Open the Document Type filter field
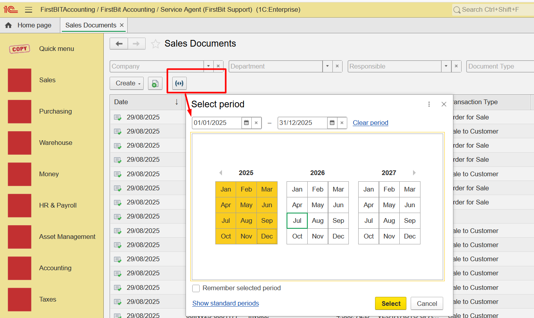The image size is (534, 318). tap(500, 67)
